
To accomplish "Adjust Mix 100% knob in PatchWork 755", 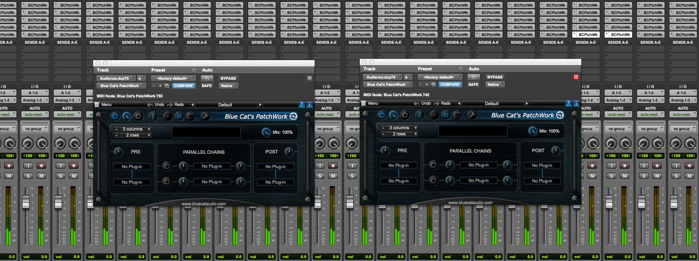I will tap(266, 132).
